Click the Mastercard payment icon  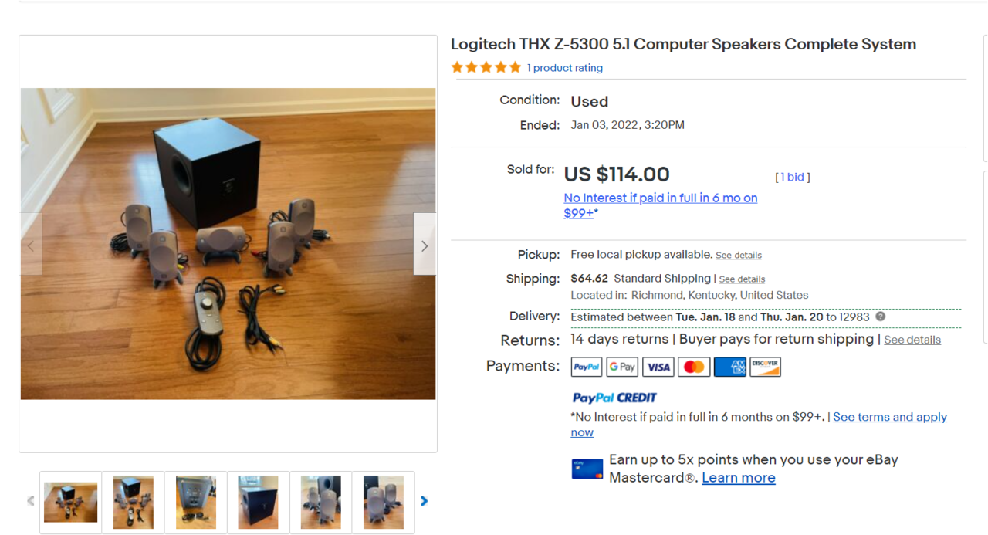point(694,367)
